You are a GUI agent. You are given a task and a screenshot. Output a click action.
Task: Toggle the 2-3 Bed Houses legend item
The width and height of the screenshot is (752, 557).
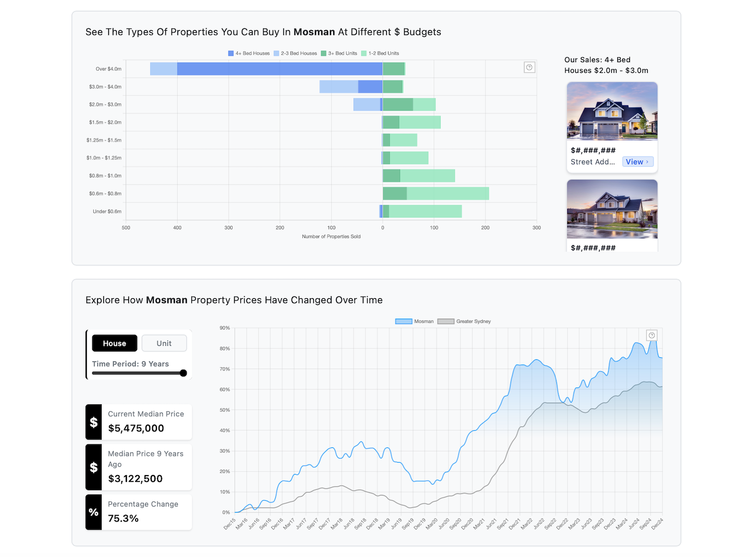click(295, 53)
